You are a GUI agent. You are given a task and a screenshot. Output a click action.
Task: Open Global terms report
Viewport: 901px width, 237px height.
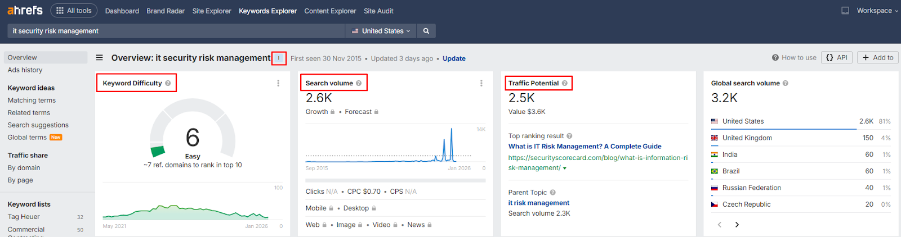pos(27,138)
